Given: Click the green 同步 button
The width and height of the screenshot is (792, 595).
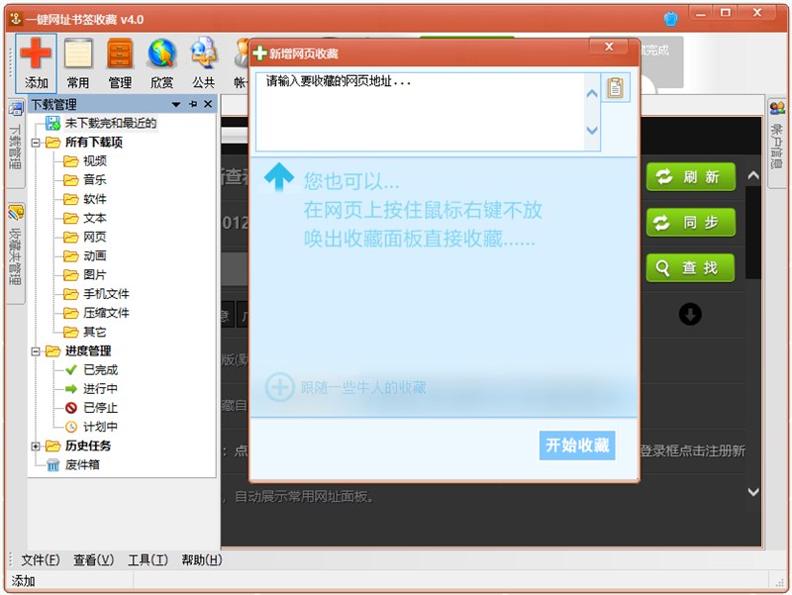Looking at the screenshot, I should [690, 222].
